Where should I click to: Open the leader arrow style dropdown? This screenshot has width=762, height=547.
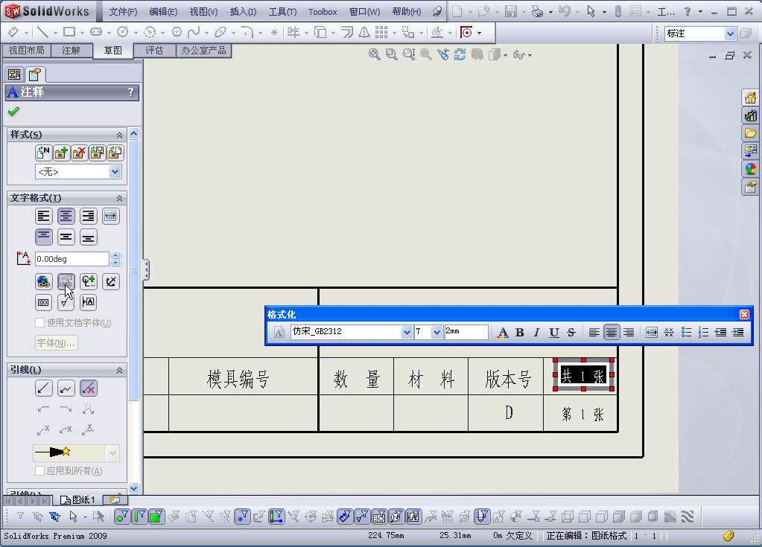(112, 453)
